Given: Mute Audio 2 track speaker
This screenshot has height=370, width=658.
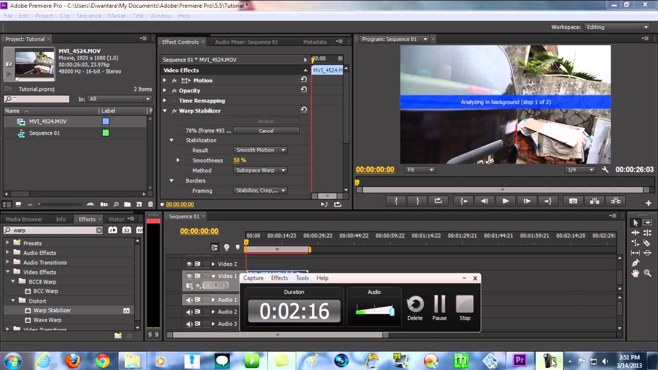Looking at the screenshot, I should (x=189, y=312).
